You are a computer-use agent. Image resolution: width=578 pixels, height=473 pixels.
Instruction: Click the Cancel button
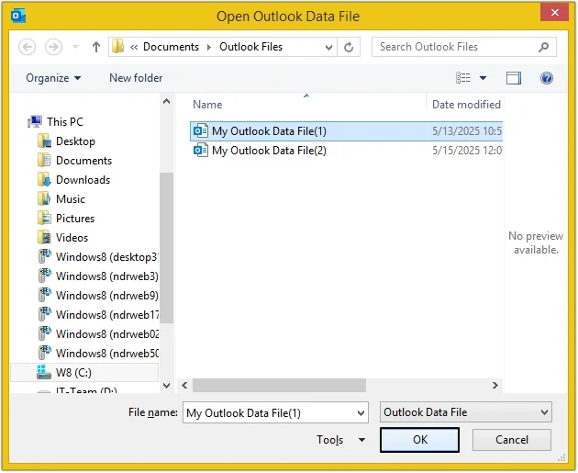pyautogui.click(x=512, y=440)
